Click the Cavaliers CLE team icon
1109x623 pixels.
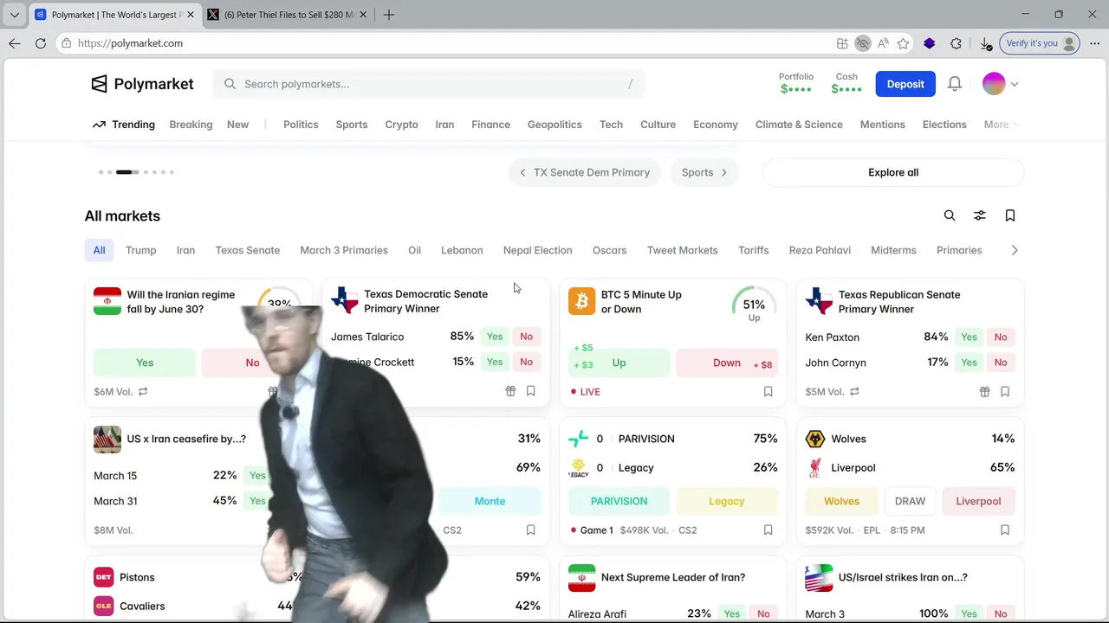tap(104, 606)
